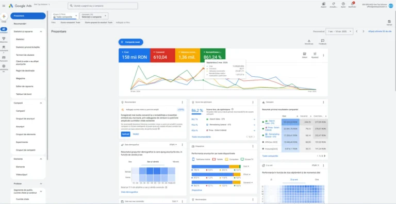Open the Selectați o campanie dropdown
Screen dimensions: 396x204
(x=94, y=16)
